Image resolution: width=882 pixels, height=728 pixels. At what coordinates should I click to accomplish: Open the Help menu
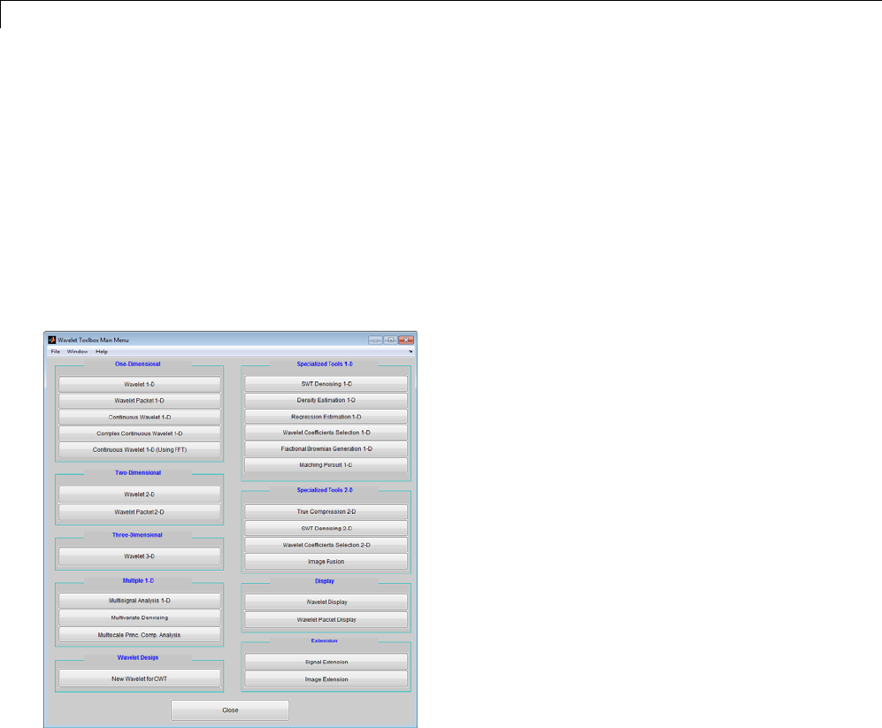click(x=102, y=352)
